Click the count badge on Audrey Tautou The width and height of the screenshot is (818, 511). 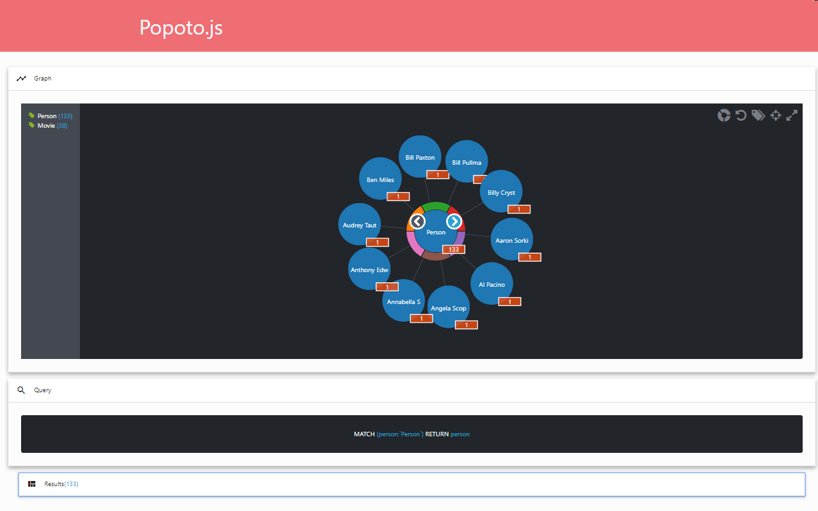377,242
